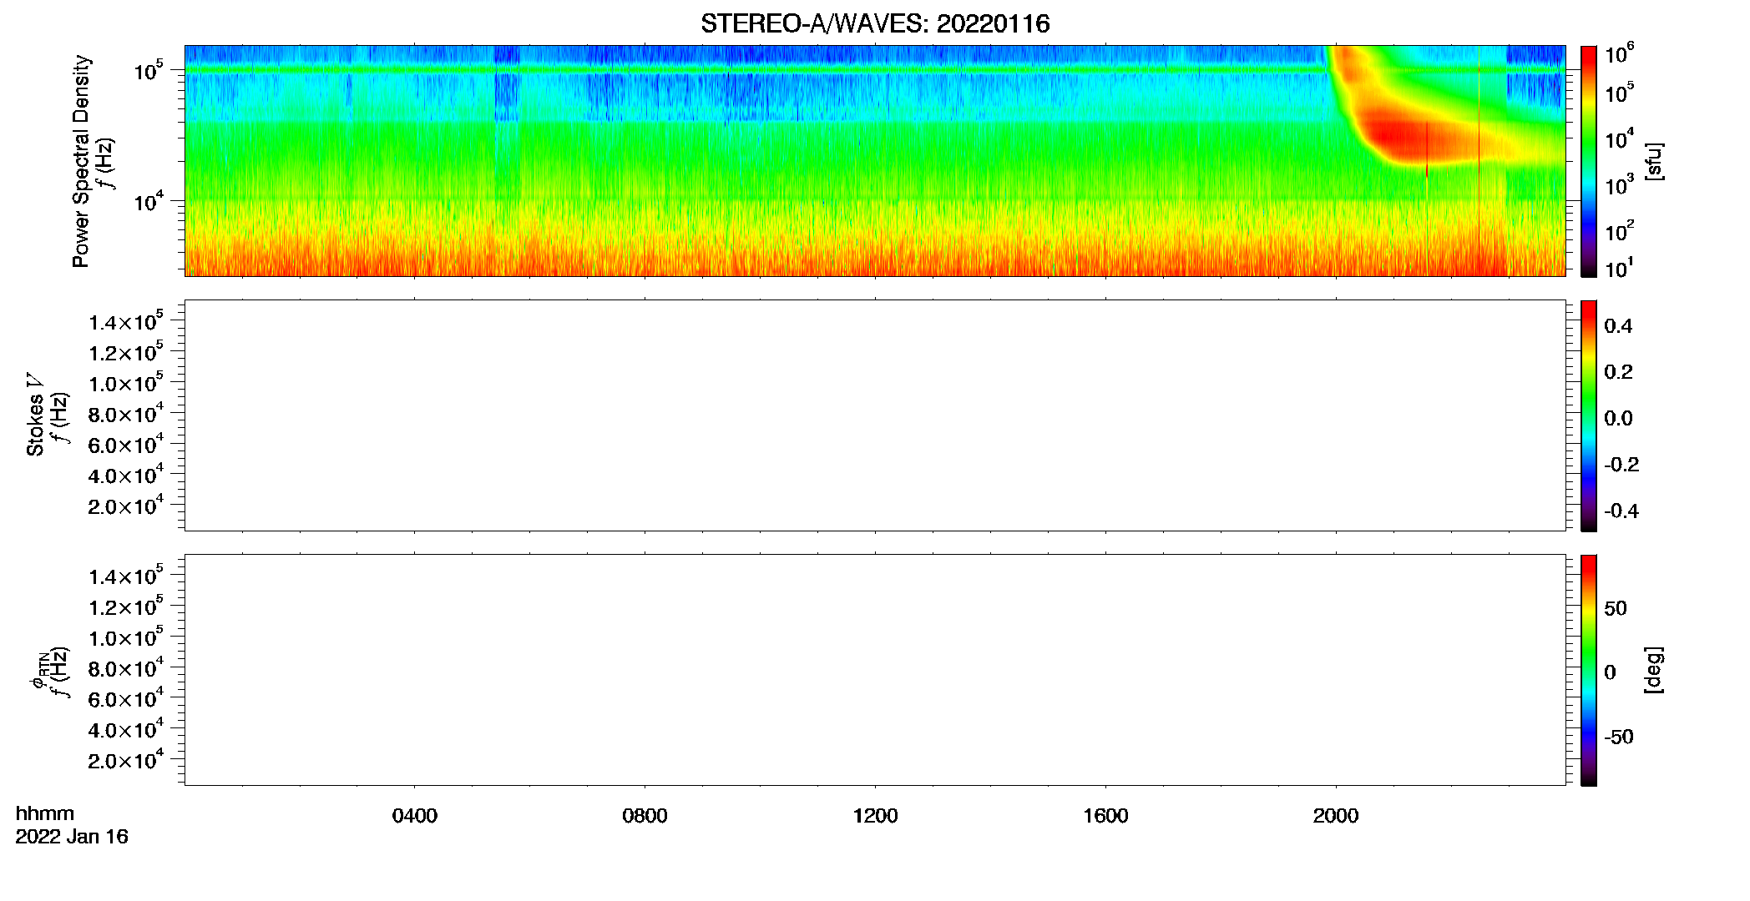Click the 0.4 label on Stokes colorbar

[x=1619, y=326]
